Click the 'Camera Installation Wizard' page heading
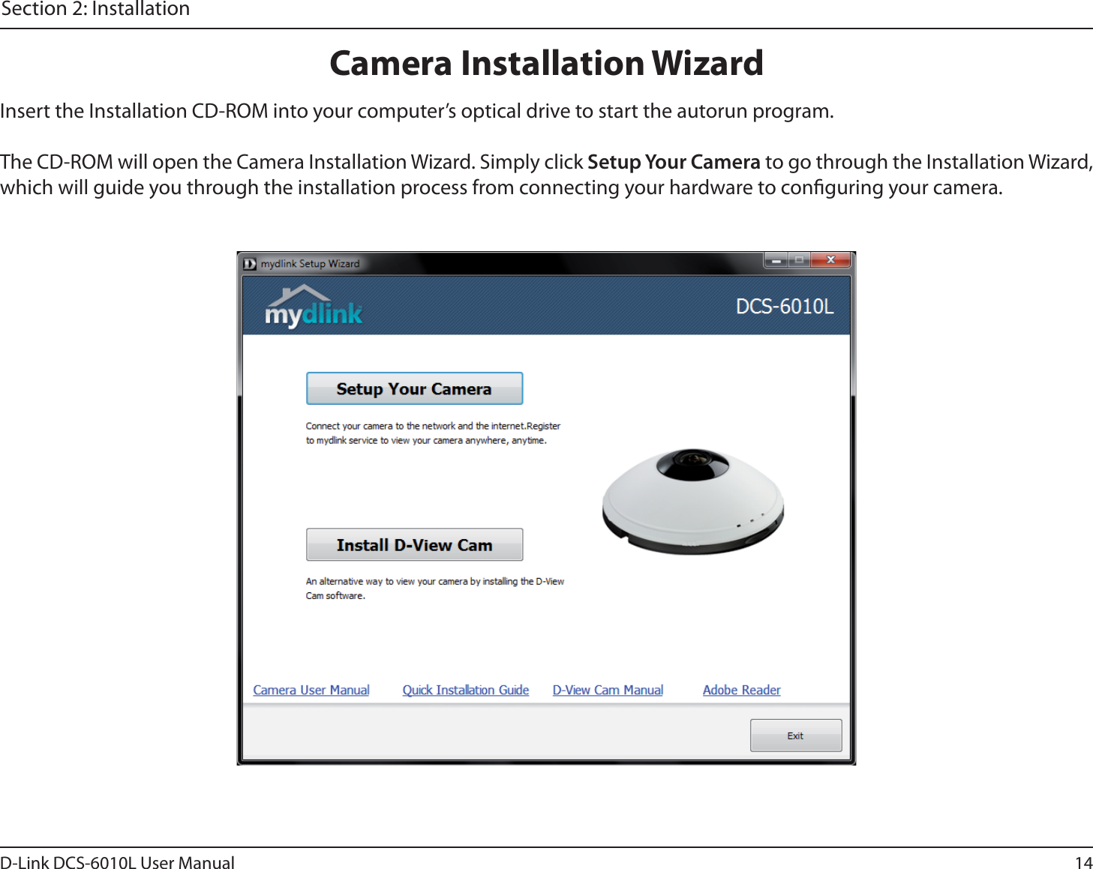 click(546, 63)
